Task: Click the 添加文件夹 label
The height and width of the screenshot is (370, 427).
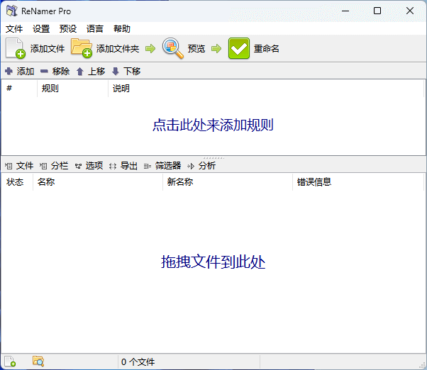Action: 118,49
